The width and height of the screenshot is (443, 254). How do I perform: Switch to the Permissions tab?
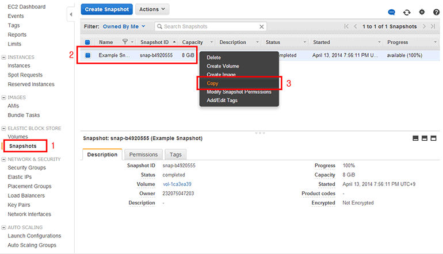coord(143,155)
